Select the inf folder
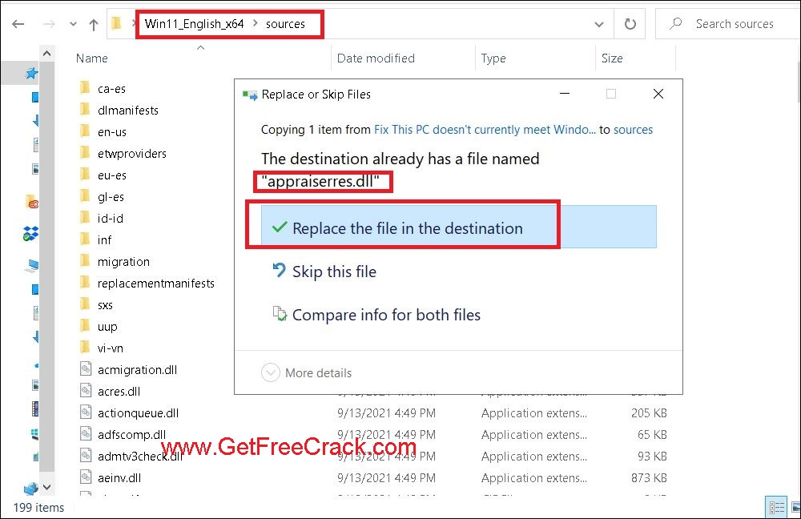The width and height of the screenshot is (801, 519). pos(104,239)
